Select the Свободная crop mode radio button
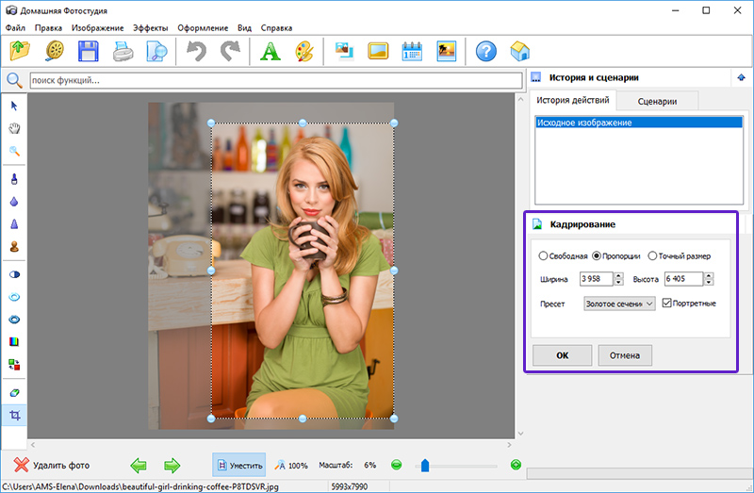Screen dimensions: 754x493 point(543,255)
